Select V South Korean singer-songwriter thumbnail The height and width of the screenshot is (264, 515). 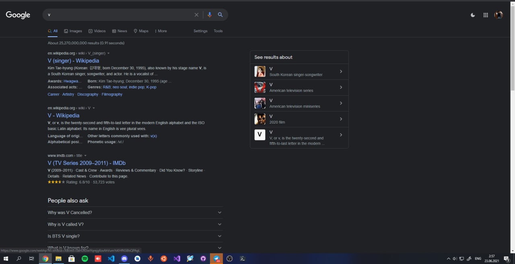pos(260,72)
